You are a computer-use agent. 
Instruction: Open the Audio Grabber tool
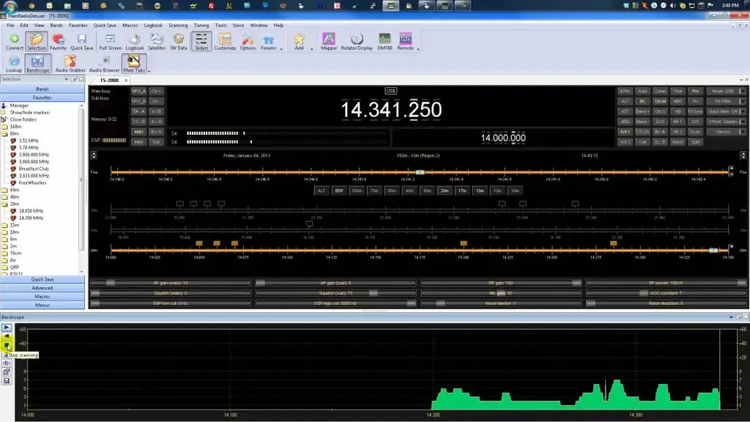point(70,64)
